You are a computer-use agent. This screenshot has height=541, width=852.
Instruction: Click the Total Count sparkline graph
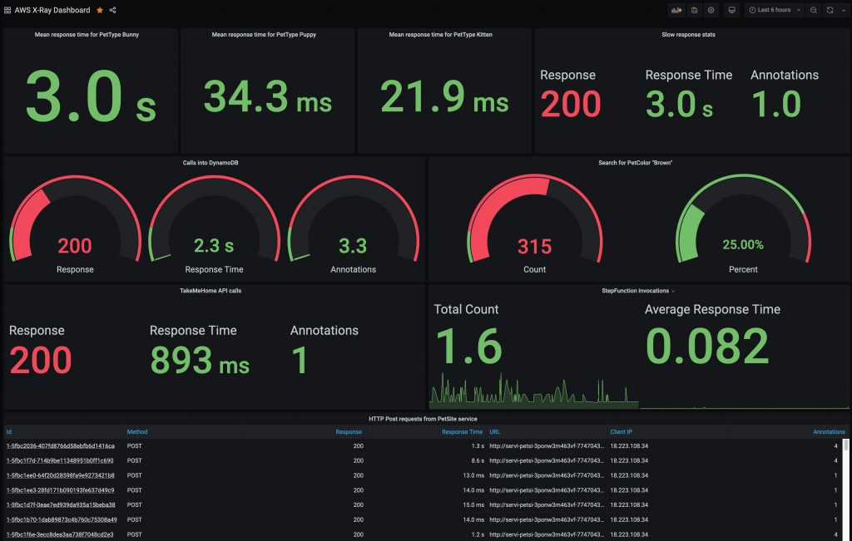click(x=533, y=391)
